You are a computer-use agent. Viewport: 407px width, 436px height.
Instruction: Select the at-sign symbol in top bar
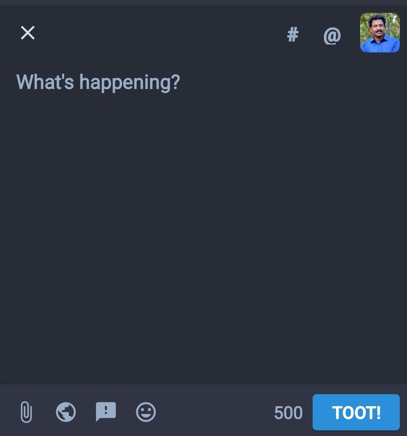point(332,35)
